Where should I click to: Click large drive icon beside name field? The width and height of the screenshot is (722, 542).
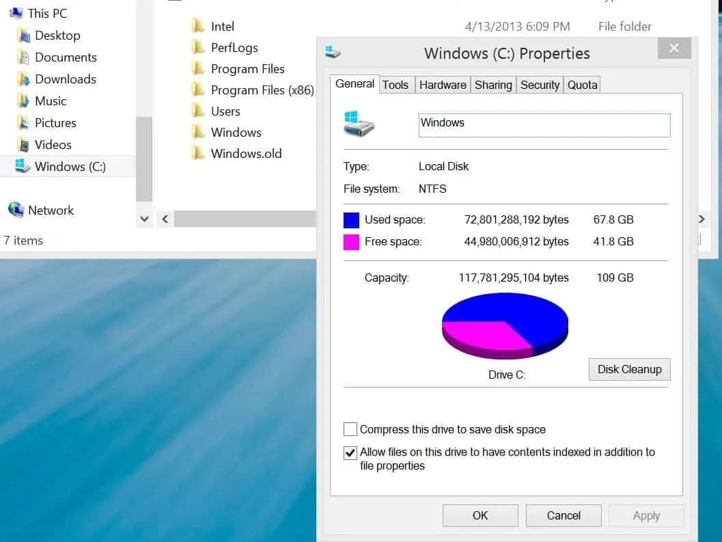pos(359,124)
